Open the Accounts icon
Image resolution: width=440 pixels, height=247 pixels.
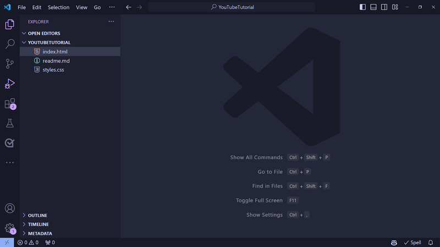point(10,209)
